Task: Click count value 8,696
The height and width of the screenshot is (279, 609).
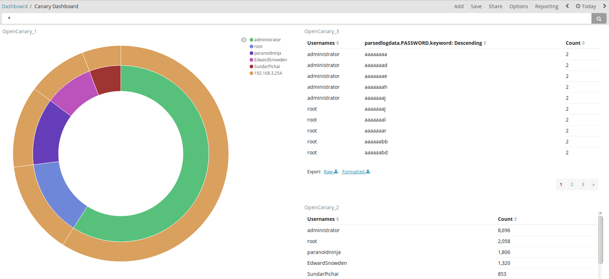Action: click(504, 230)
